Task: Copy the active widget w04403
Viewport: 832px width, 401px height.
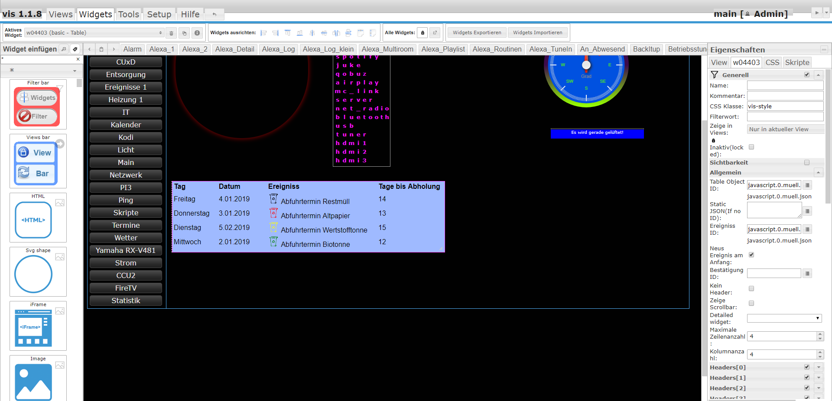Action: (184, 33)
